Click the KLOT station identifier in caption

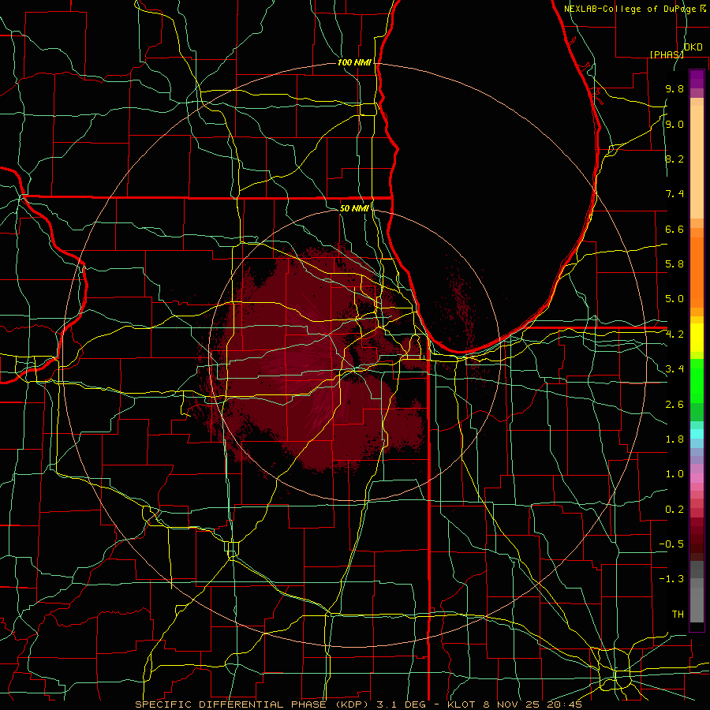tap(461, 704)
